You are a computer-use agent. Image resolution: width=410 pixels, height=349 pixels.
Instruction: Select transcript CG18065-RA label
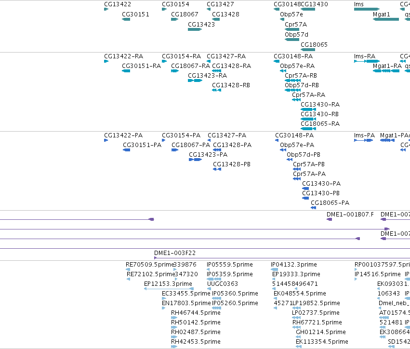[320, 124]
